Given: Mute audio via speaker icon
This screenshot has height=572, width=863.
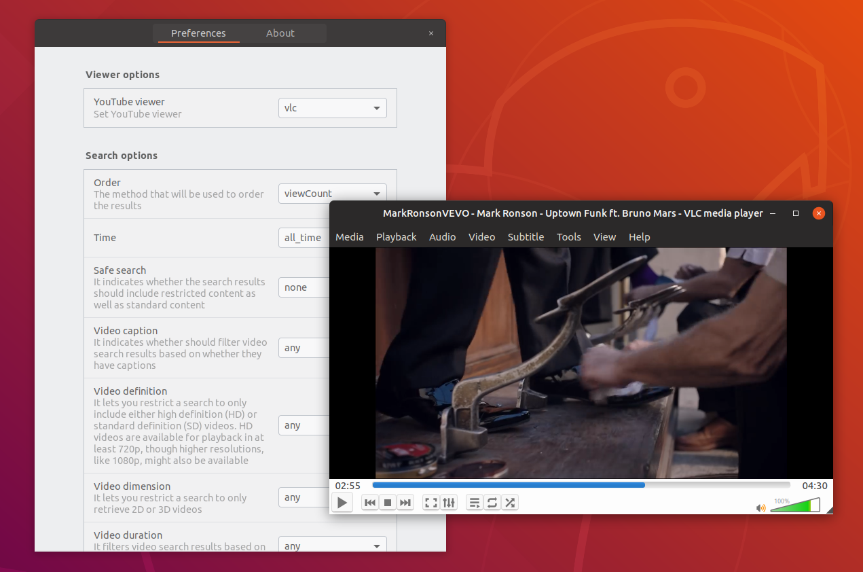Looking at the screenshot, I should pyautogui.click(x=760, y=508).
